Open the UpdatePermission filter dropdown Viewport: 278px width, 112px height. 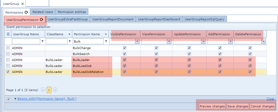click(203, 41)
